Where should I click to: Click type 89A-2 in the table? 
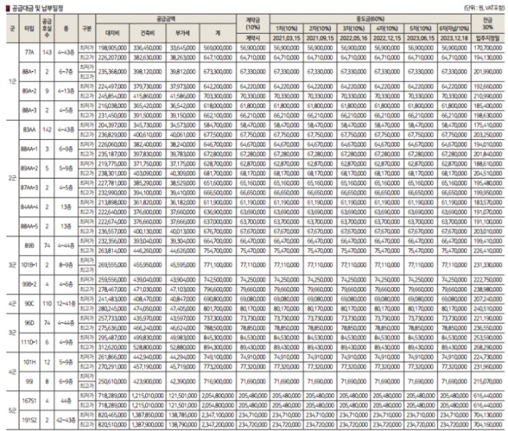29,91
